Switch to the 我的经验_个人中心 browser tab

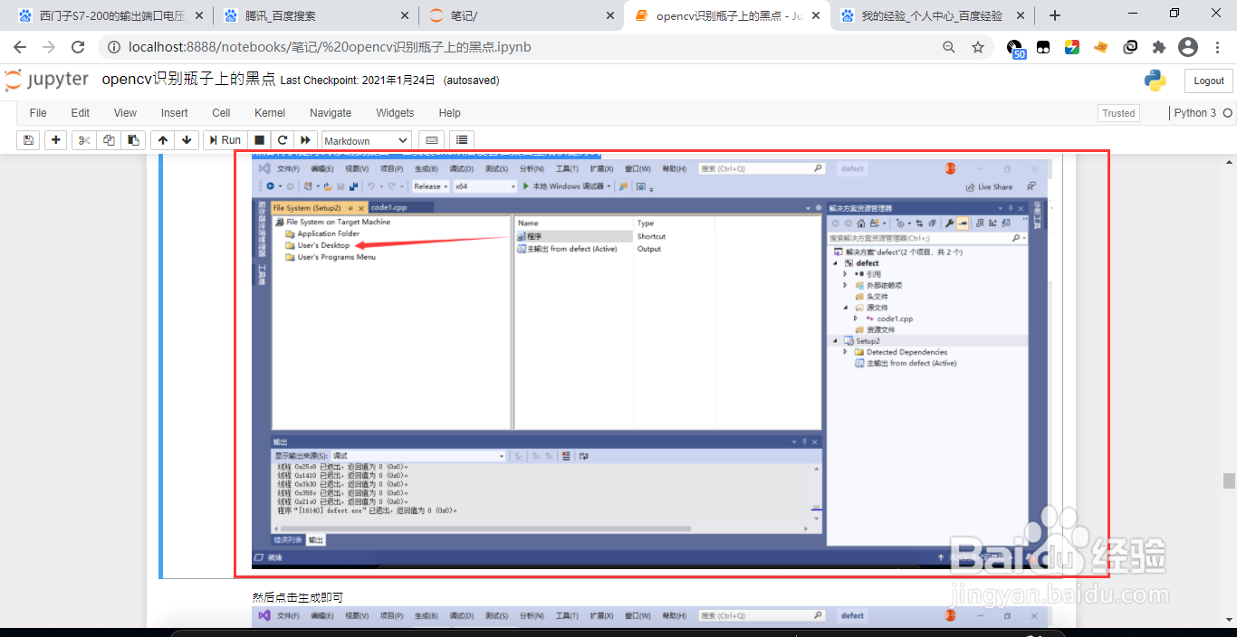933,15
